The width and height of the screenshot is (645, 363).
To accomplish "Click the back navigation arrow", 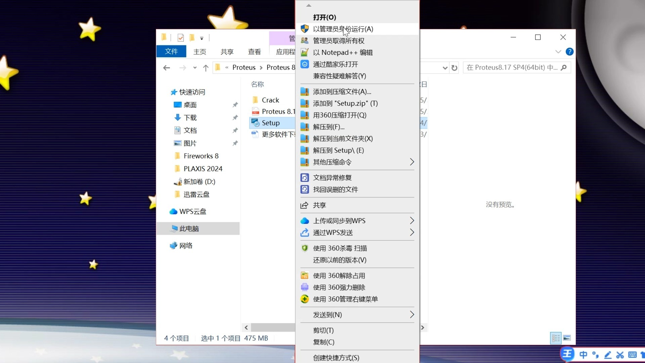I will pos(166,68).
